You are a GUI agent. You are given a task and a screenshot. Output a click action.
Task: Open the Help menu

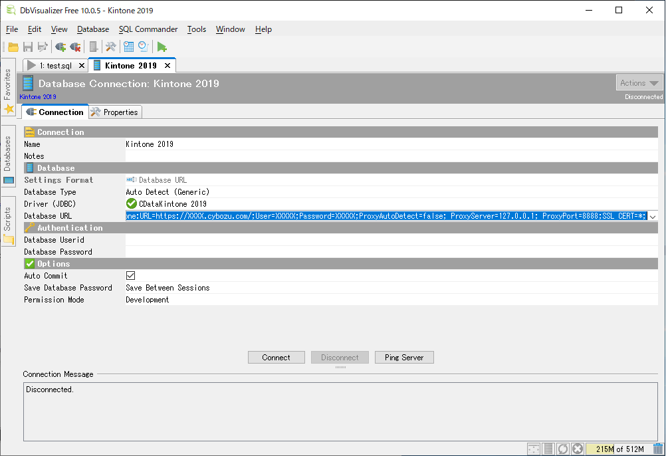(263, 29)
